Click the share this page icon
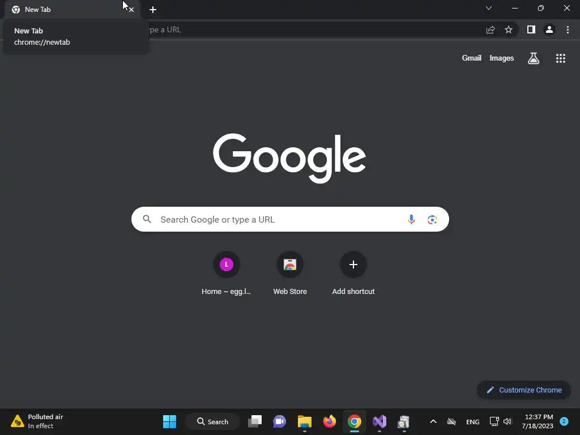 click(491, 29)
